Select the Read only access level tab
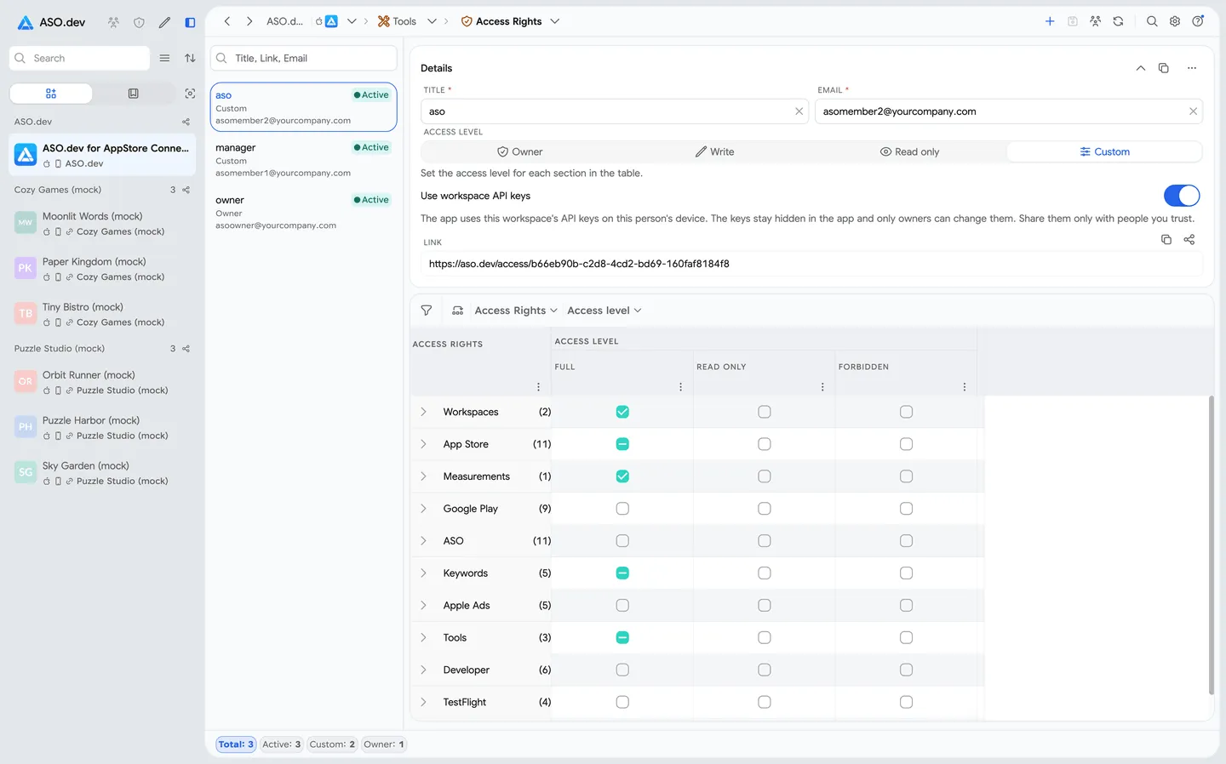Image resolution: width=1226 pixels, height=764 pixels. pos(909,151)
